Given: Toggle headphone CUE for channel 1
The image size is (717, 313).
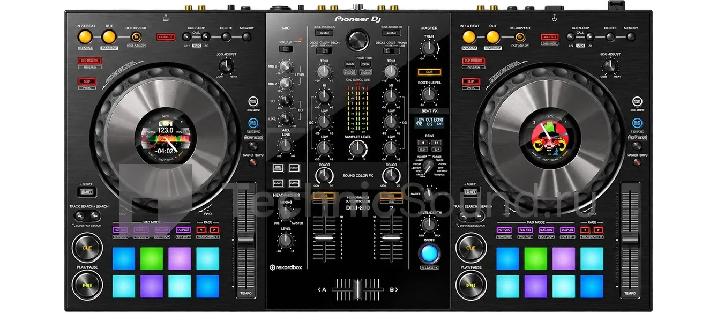Looking at the screenshot, I should (324, 197).
